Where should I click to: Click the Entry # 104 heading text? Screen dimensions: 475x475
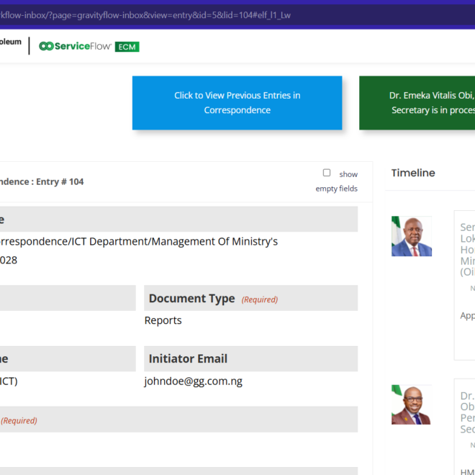click(x=60, y=182)
